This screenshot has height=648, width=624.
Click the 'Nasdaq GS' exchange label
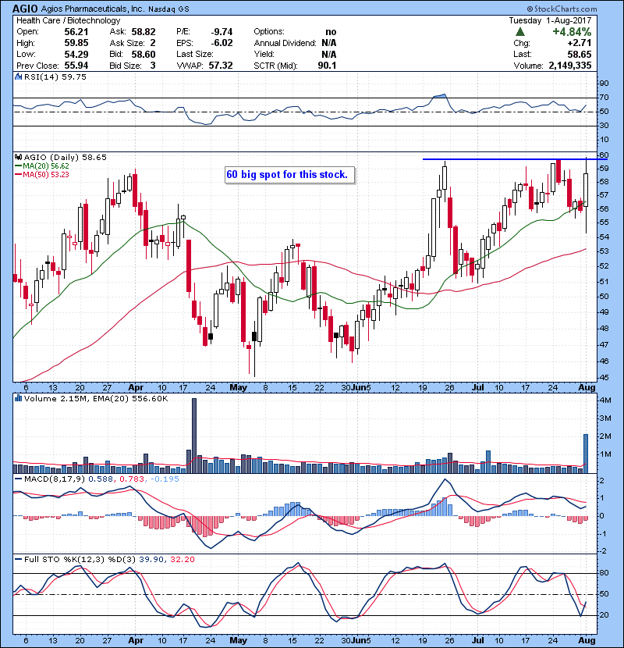click(168, 9)
